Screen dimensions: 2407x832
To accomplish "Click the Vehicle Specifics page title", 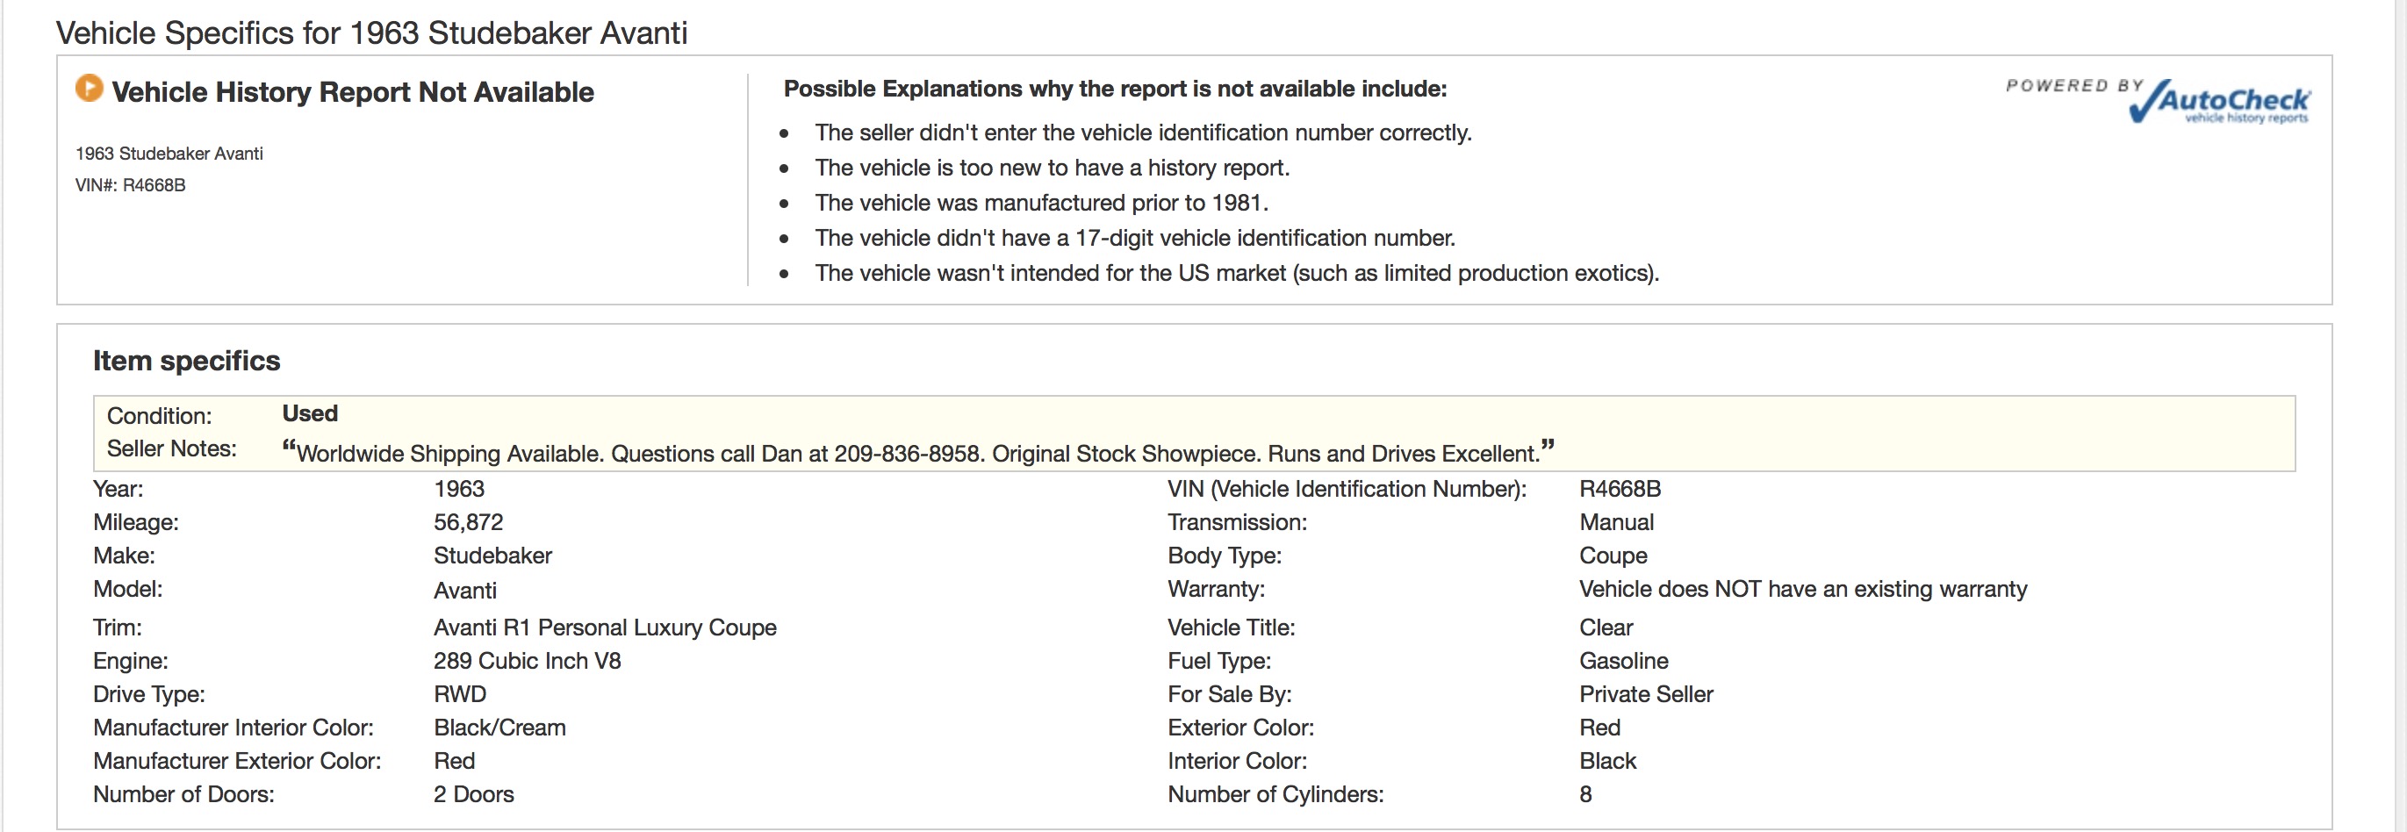I will [372, 33].
